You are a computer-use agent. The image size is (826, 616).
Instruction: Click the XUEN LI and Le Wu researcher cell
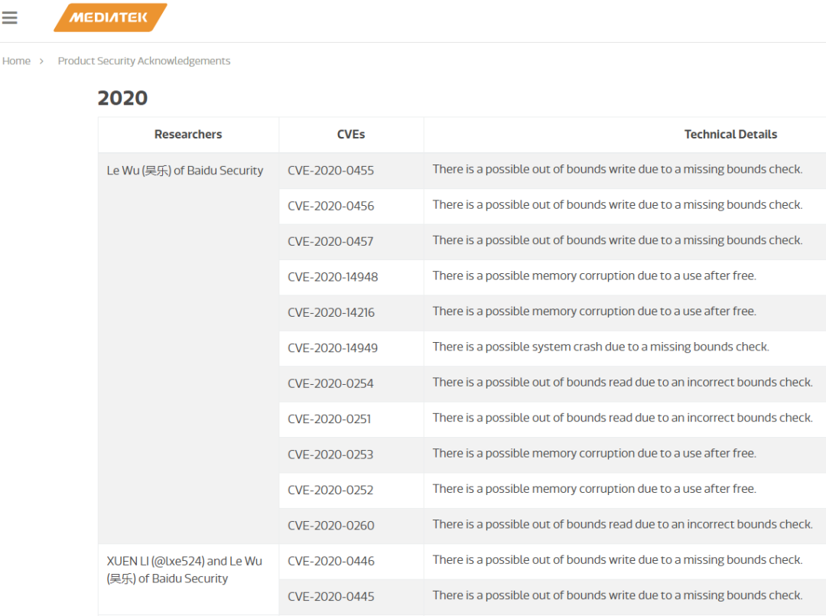[188, 579]
